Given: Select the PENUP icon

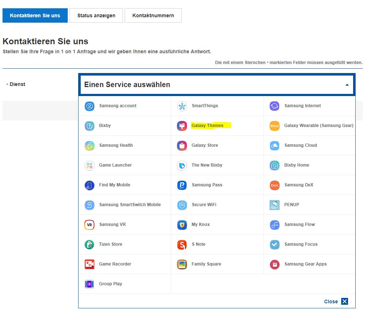Looking at the screenshot, I should [275, 205].
